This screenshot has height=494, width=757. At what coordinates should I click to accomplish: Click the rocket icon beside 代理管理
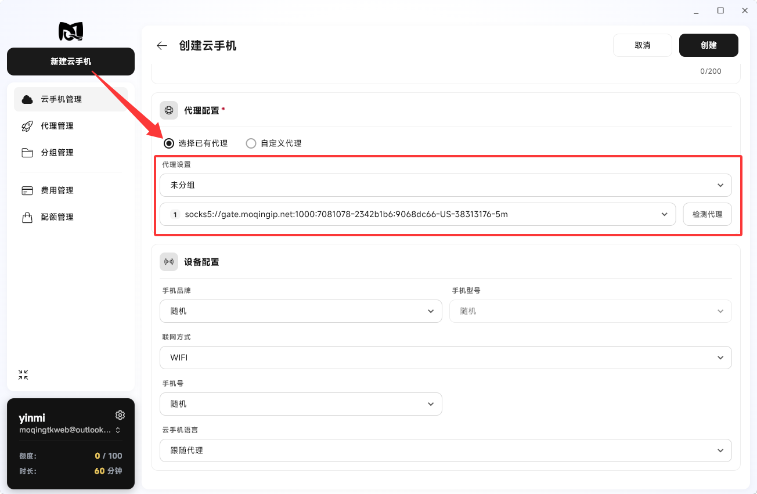27,126
